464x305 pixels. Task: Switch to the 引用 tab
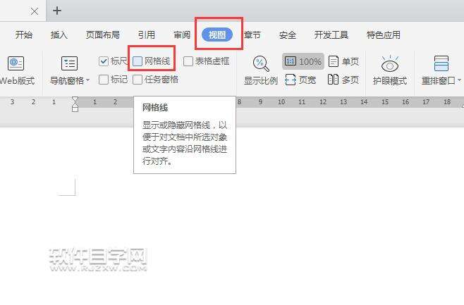tap(147, 35)
